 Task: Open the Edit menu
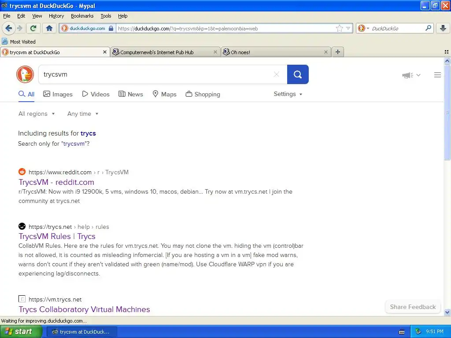tap(21, 16)
